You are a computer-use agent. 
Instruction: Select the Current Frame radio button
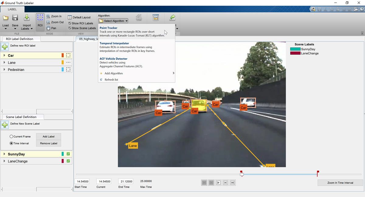click(11, 137)
